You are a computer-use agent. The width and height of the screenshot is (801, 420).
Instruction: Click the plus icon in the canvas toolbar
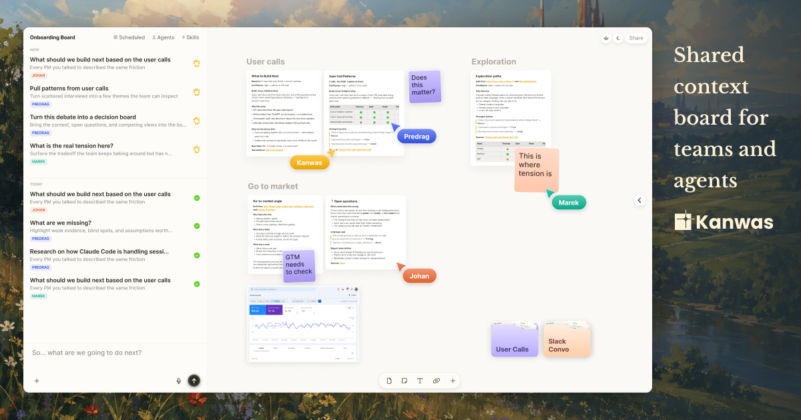pos(453,381)
